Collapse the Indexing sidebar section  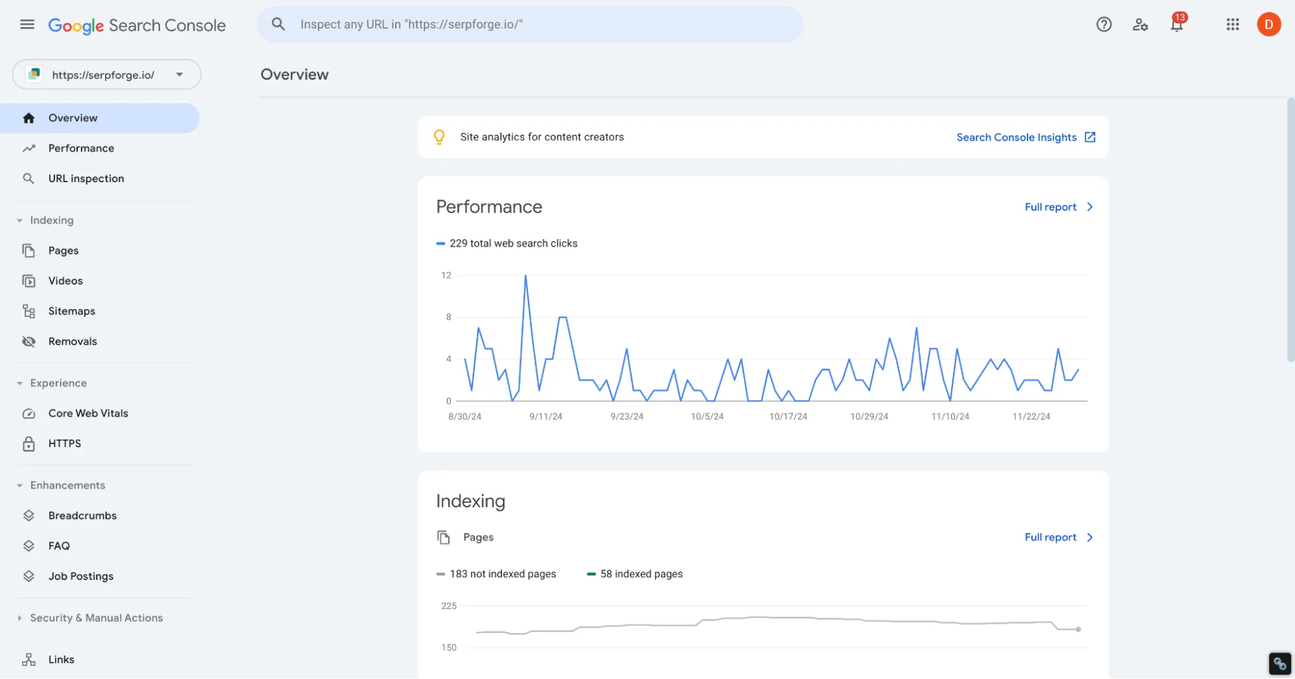pyautogui.click(x=19, y=220)
